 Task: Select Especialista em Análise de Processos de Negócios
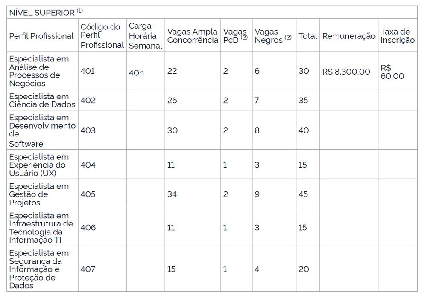[39, 71]
